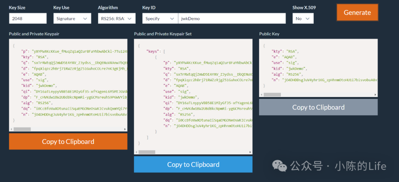Copy the Keypair Set to clipboard
Image resolution: width=399 pixels, height=182 pixels.
(193, 164)
